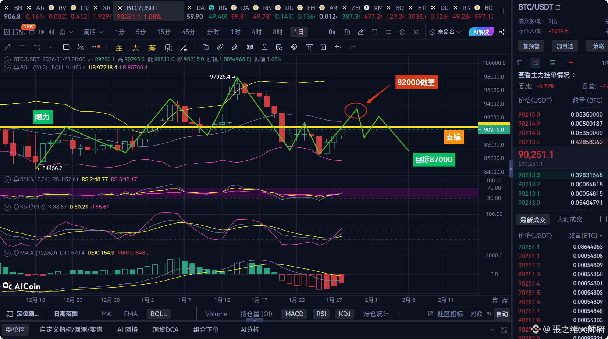Click the 90215.0 current price axis label
The width and height of the screenshot is (608, 339).
point(494,129)
